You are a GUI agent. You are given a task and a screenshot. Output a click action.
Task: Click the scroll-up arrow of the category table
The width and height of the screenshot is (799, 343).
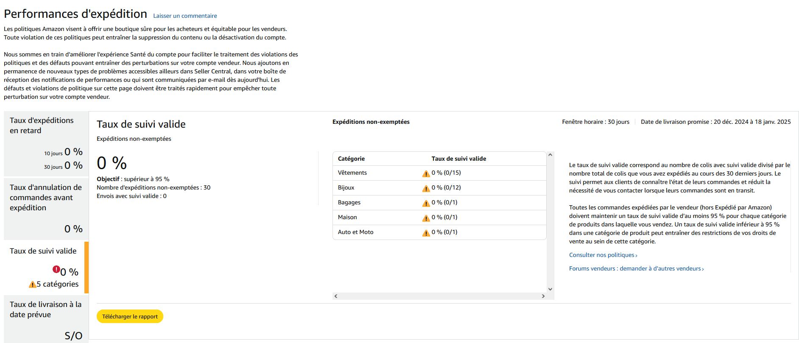[550, 155]
